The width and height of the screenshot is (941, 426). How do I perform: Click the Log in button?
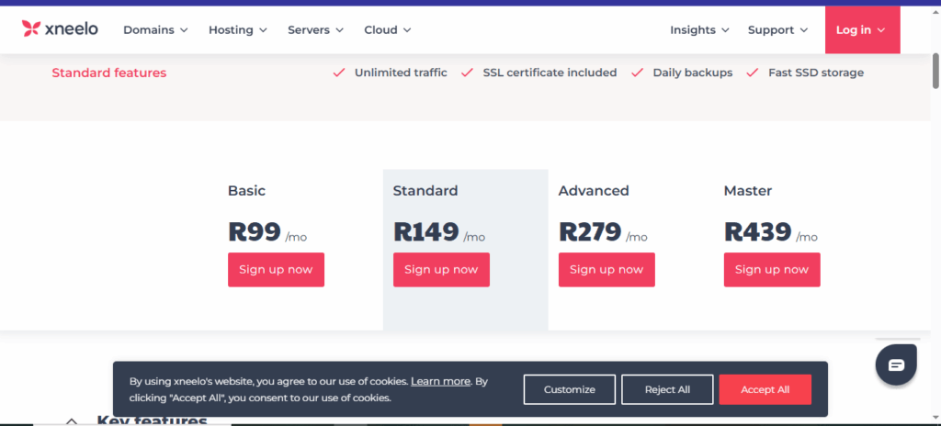[861, 29]
